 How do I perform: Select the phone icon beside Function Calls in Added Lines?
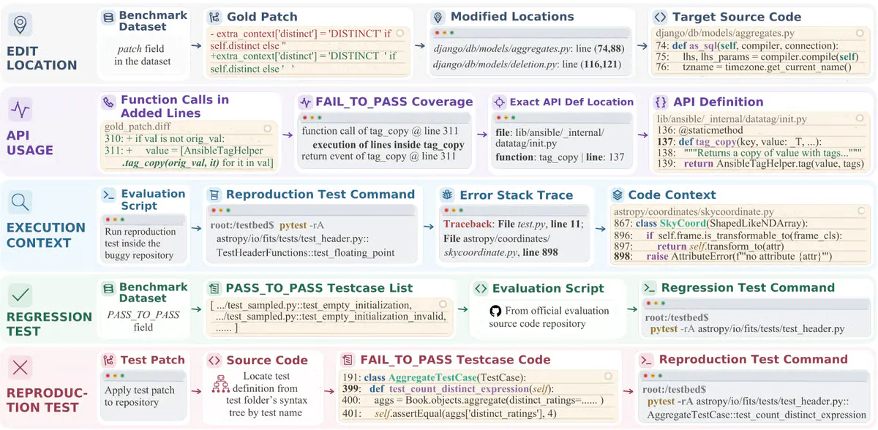(x=108, y=103)
